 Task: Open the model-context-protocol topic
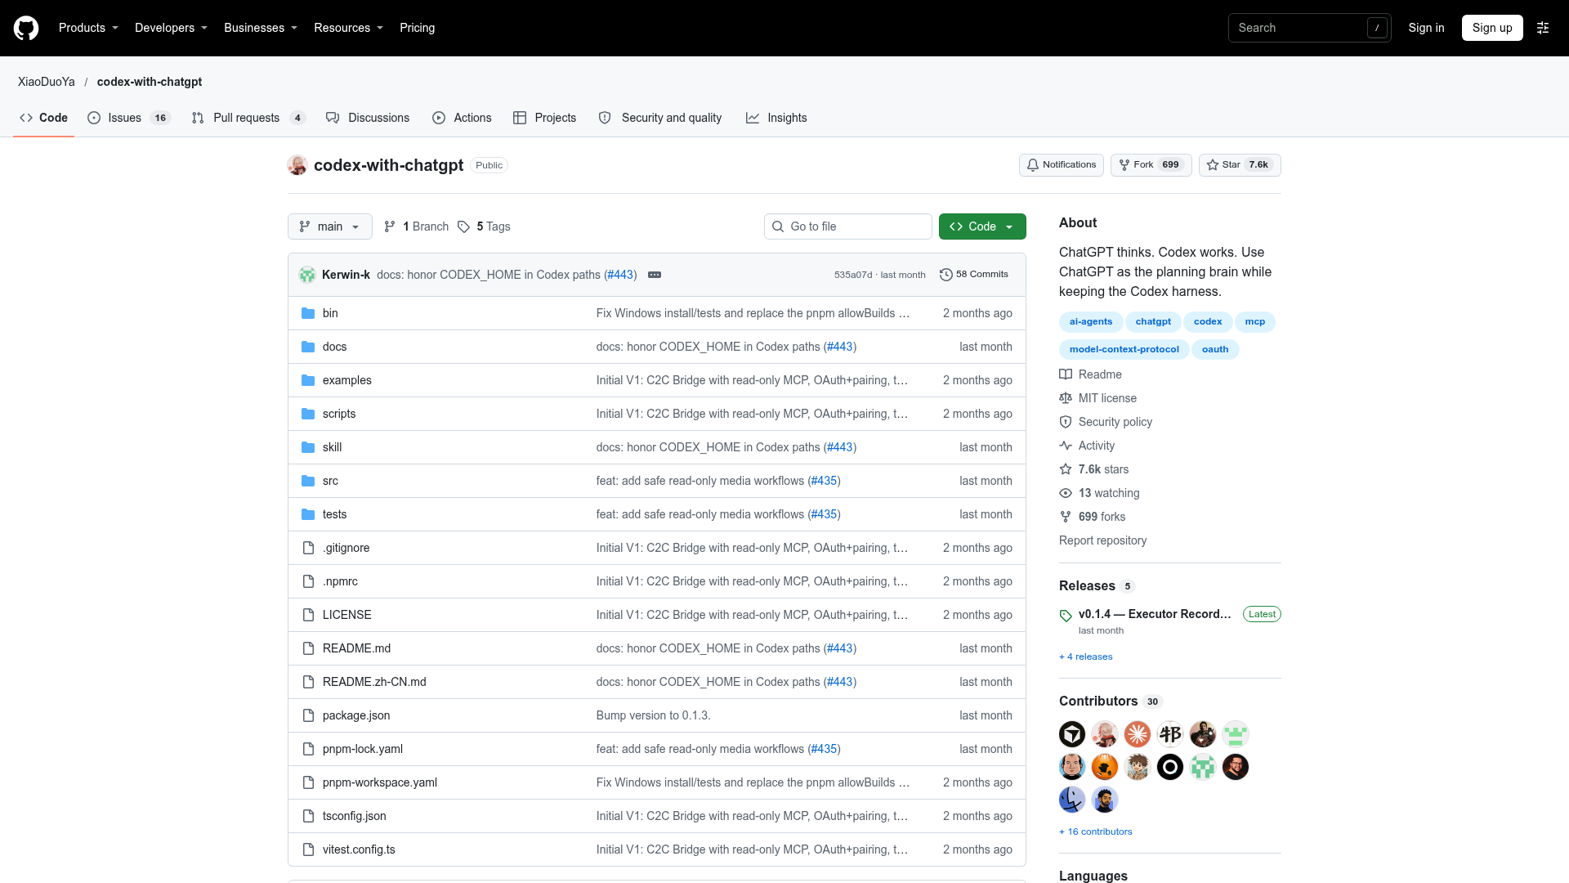tap(1124, 350)
